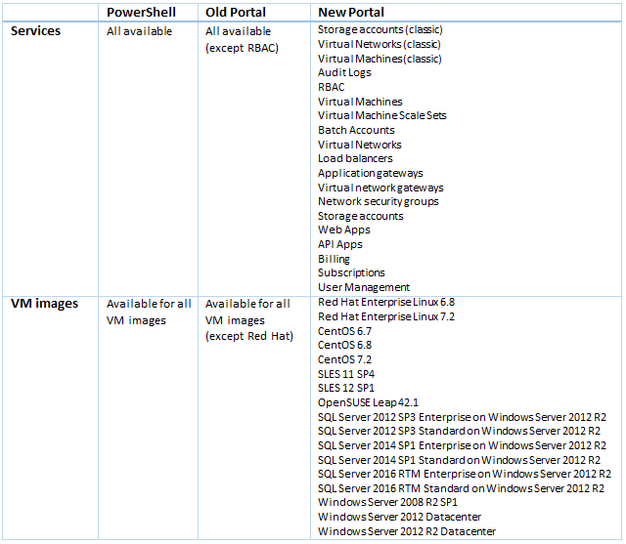
Task: Click the PowerShell column header
Action: pos(147,12)
